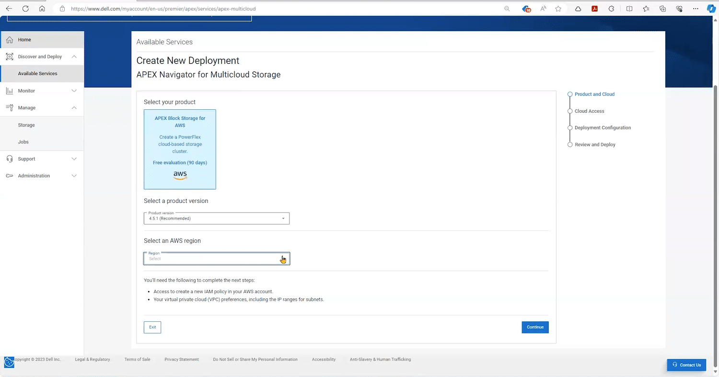Click the Exit button
This screenshot has height=377, width=719.
[152, 327]
